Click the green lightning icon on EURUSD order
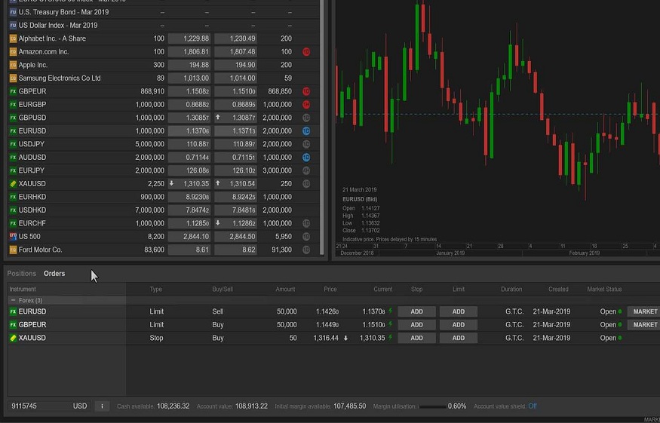Viewport: 660px width, 423px height. tap(390, 311)
